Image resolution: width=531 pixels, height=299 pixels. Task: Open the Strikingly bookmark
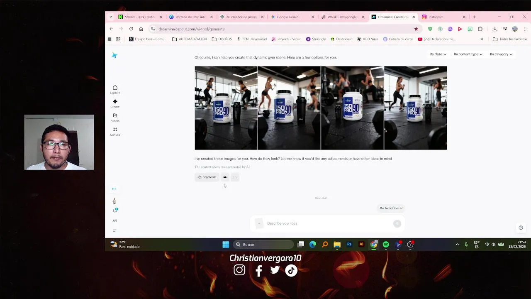[x=316, y=39]
